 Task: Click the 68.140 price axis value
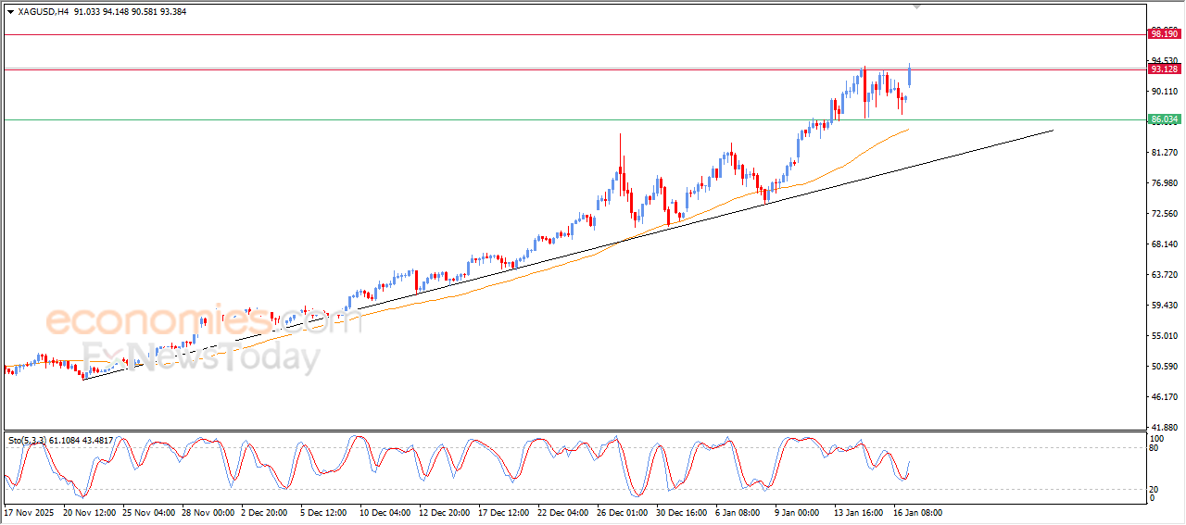(1162, 244)
